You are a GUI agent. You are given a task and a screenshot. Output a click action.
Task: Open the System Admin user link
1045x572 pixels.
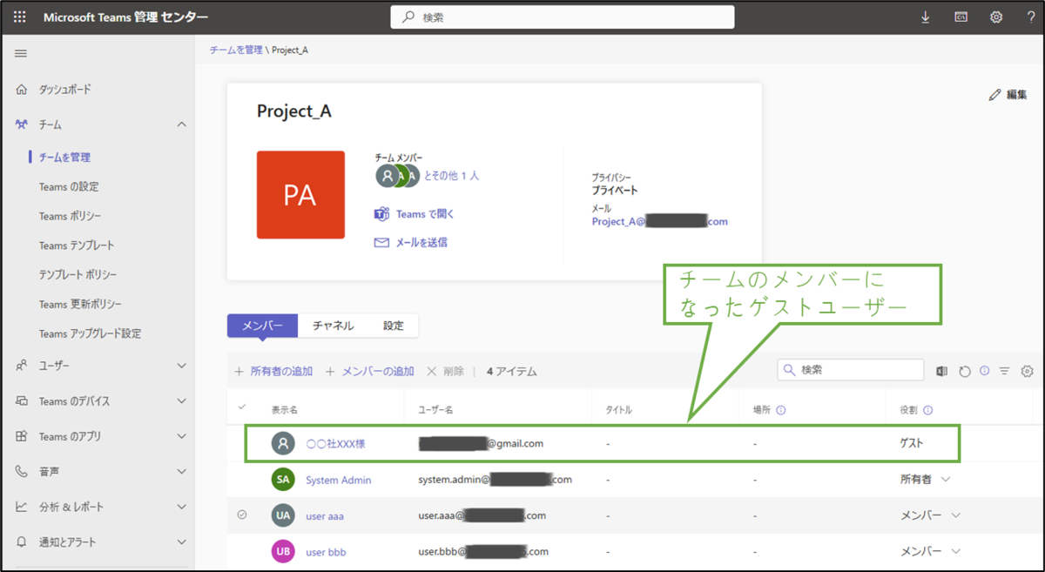coord(339,480)
